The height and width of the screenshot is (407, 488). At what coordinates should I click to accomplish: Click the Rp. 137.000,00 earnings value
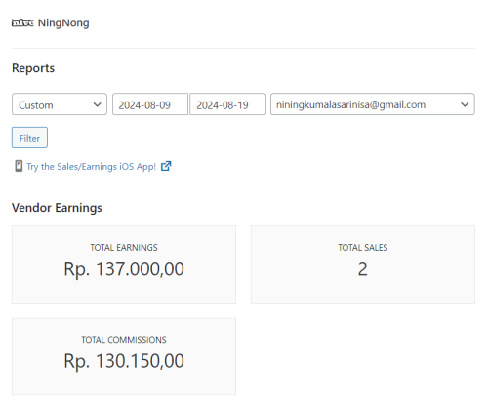pos(124,269)
